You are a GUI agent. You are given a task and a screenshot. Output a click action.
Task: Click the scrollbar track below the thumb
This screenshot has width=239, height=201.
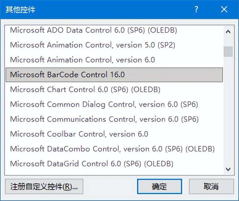(x=228, y=111)
